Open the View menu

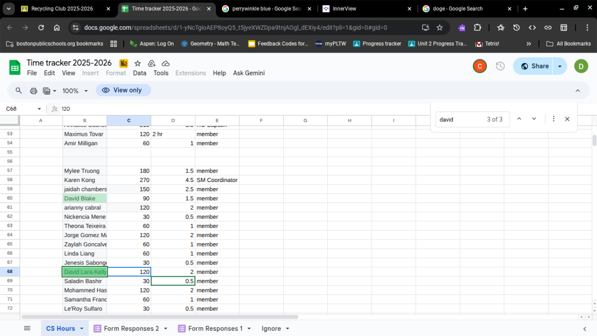coord(69,73)
